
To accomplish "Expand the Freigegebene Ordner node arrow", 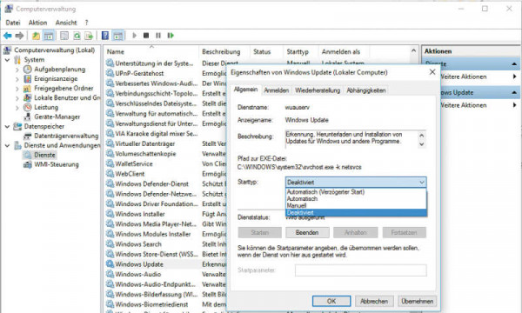I will 17,89.
